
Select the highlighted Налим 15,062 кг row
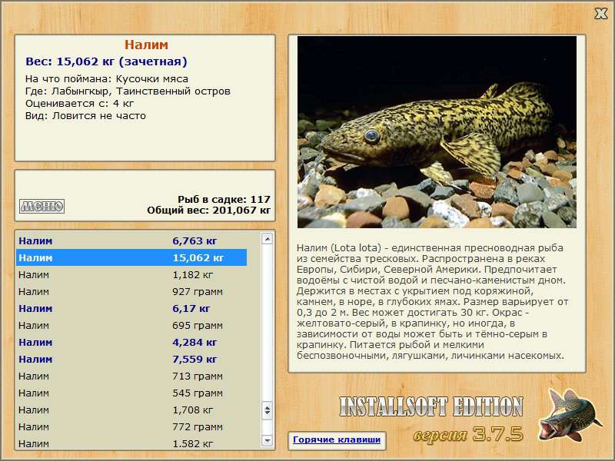(x=131, y=257)
